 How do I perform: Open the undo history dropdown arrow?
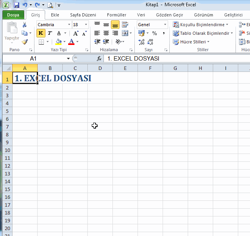[x=31, y=5]
